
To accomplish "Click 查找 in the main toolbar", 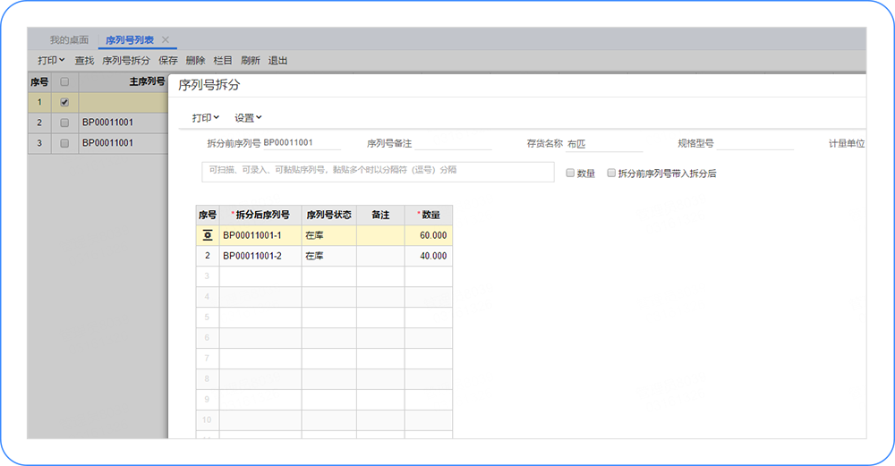I will coord(84,61).
